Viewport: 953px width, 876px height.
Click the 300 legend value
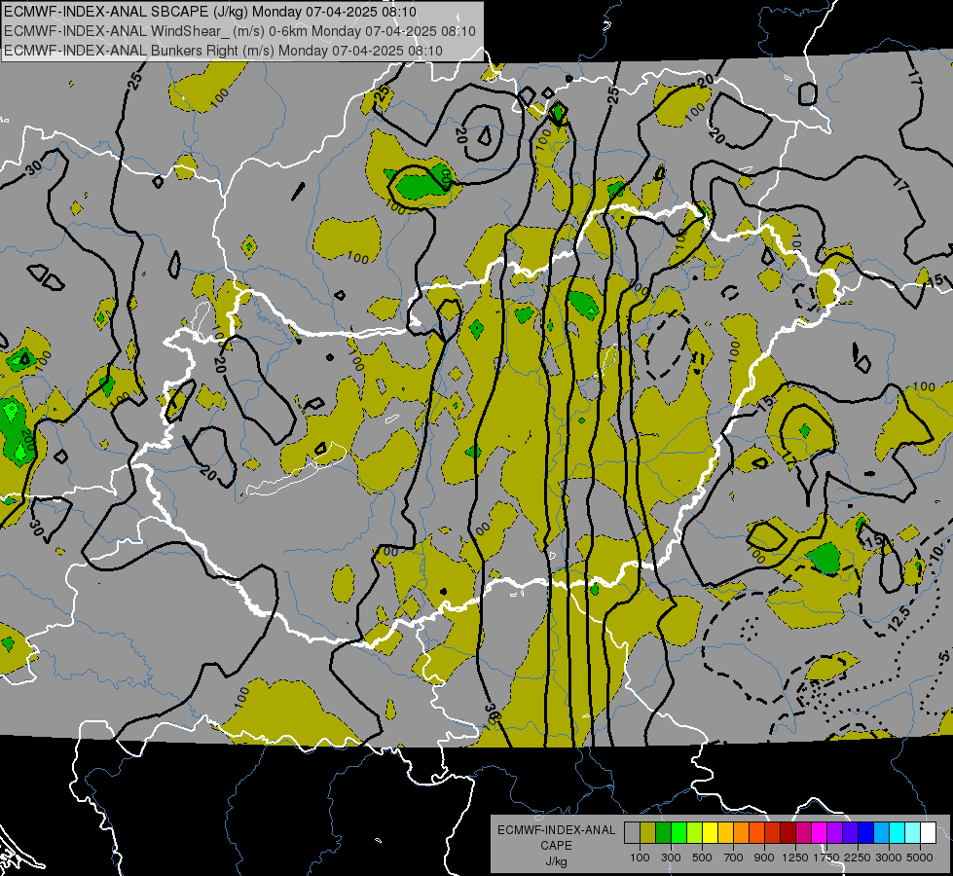(x=671, y=858)
